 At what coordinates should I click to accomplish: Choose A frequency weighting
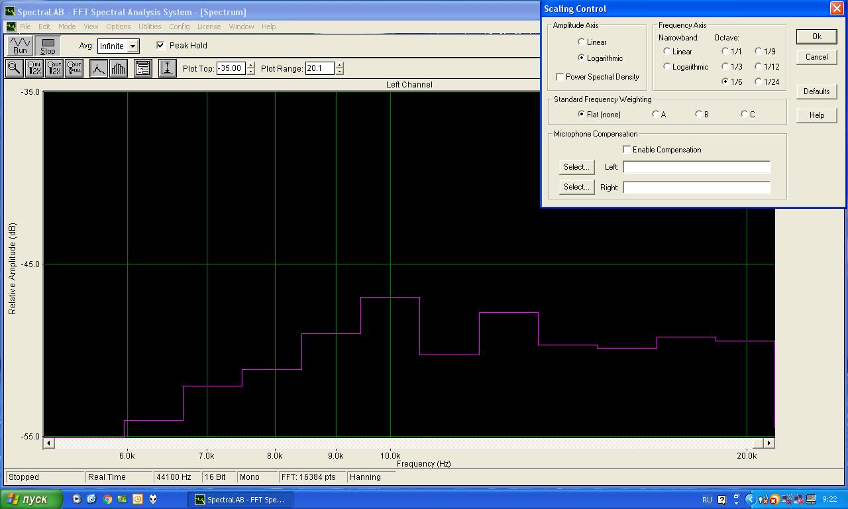click(656, 115)
